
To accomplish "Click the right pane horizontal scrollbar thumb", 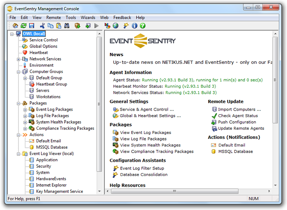I will (175, 191).
